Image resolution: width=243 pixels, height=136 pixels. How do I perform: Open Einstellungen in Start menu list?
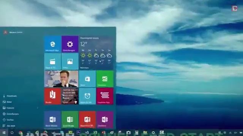(11, 114)
